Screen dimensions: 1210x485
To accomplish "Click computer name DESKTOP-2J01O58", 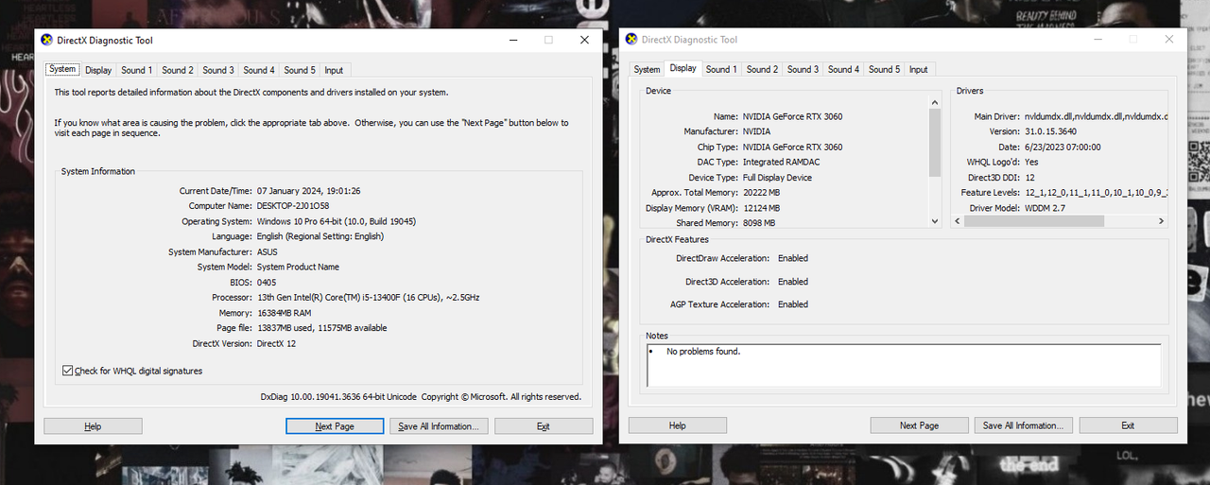I will pos(293,206).
